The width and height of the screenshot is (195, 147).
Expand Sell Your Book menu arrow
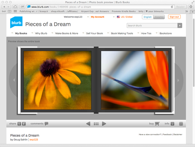click(x=83, y=33)
